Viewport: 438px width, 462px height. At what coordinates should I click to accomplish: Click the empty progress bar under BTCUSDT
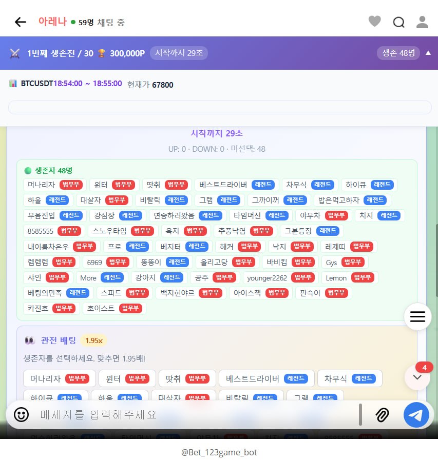(x=220, y=107)
